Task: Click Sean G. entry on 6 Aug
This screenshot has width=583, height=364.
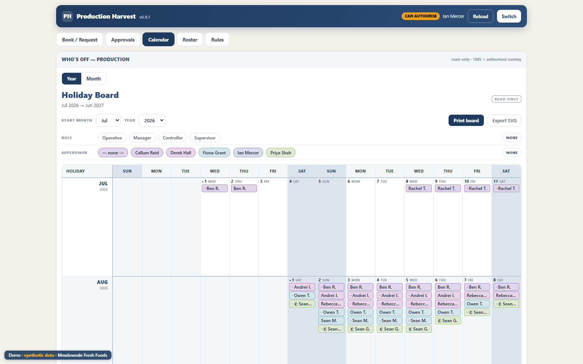Action: (448, 321)
